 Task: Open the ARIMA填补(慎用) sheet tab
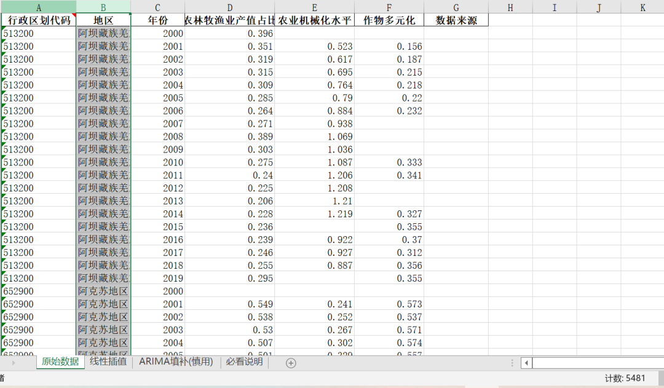coord(176,362)
